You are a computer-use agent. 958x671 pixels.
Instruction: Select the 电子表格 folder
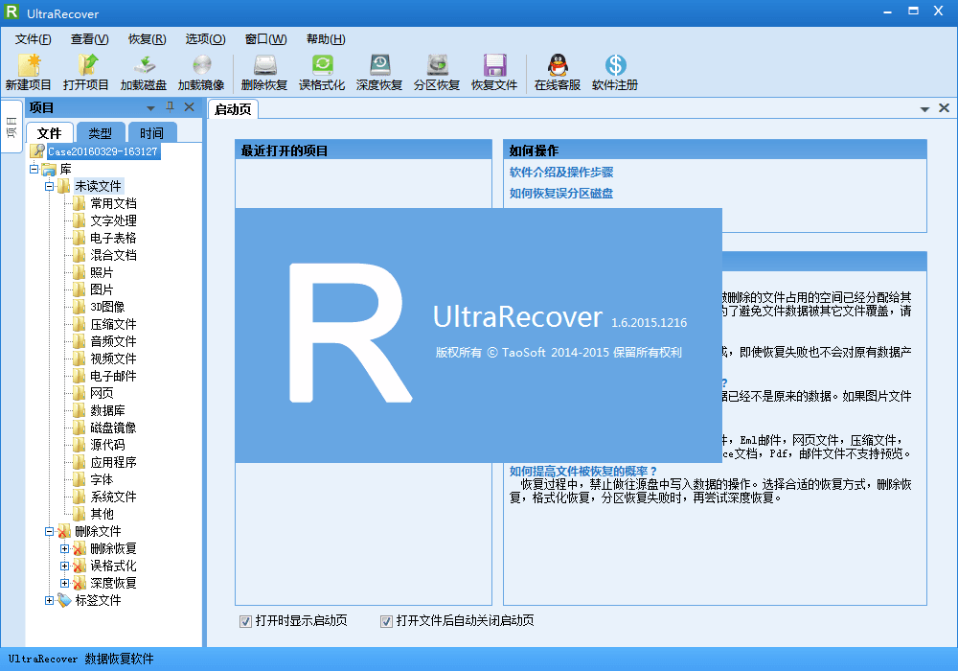(x=113, y=238)
